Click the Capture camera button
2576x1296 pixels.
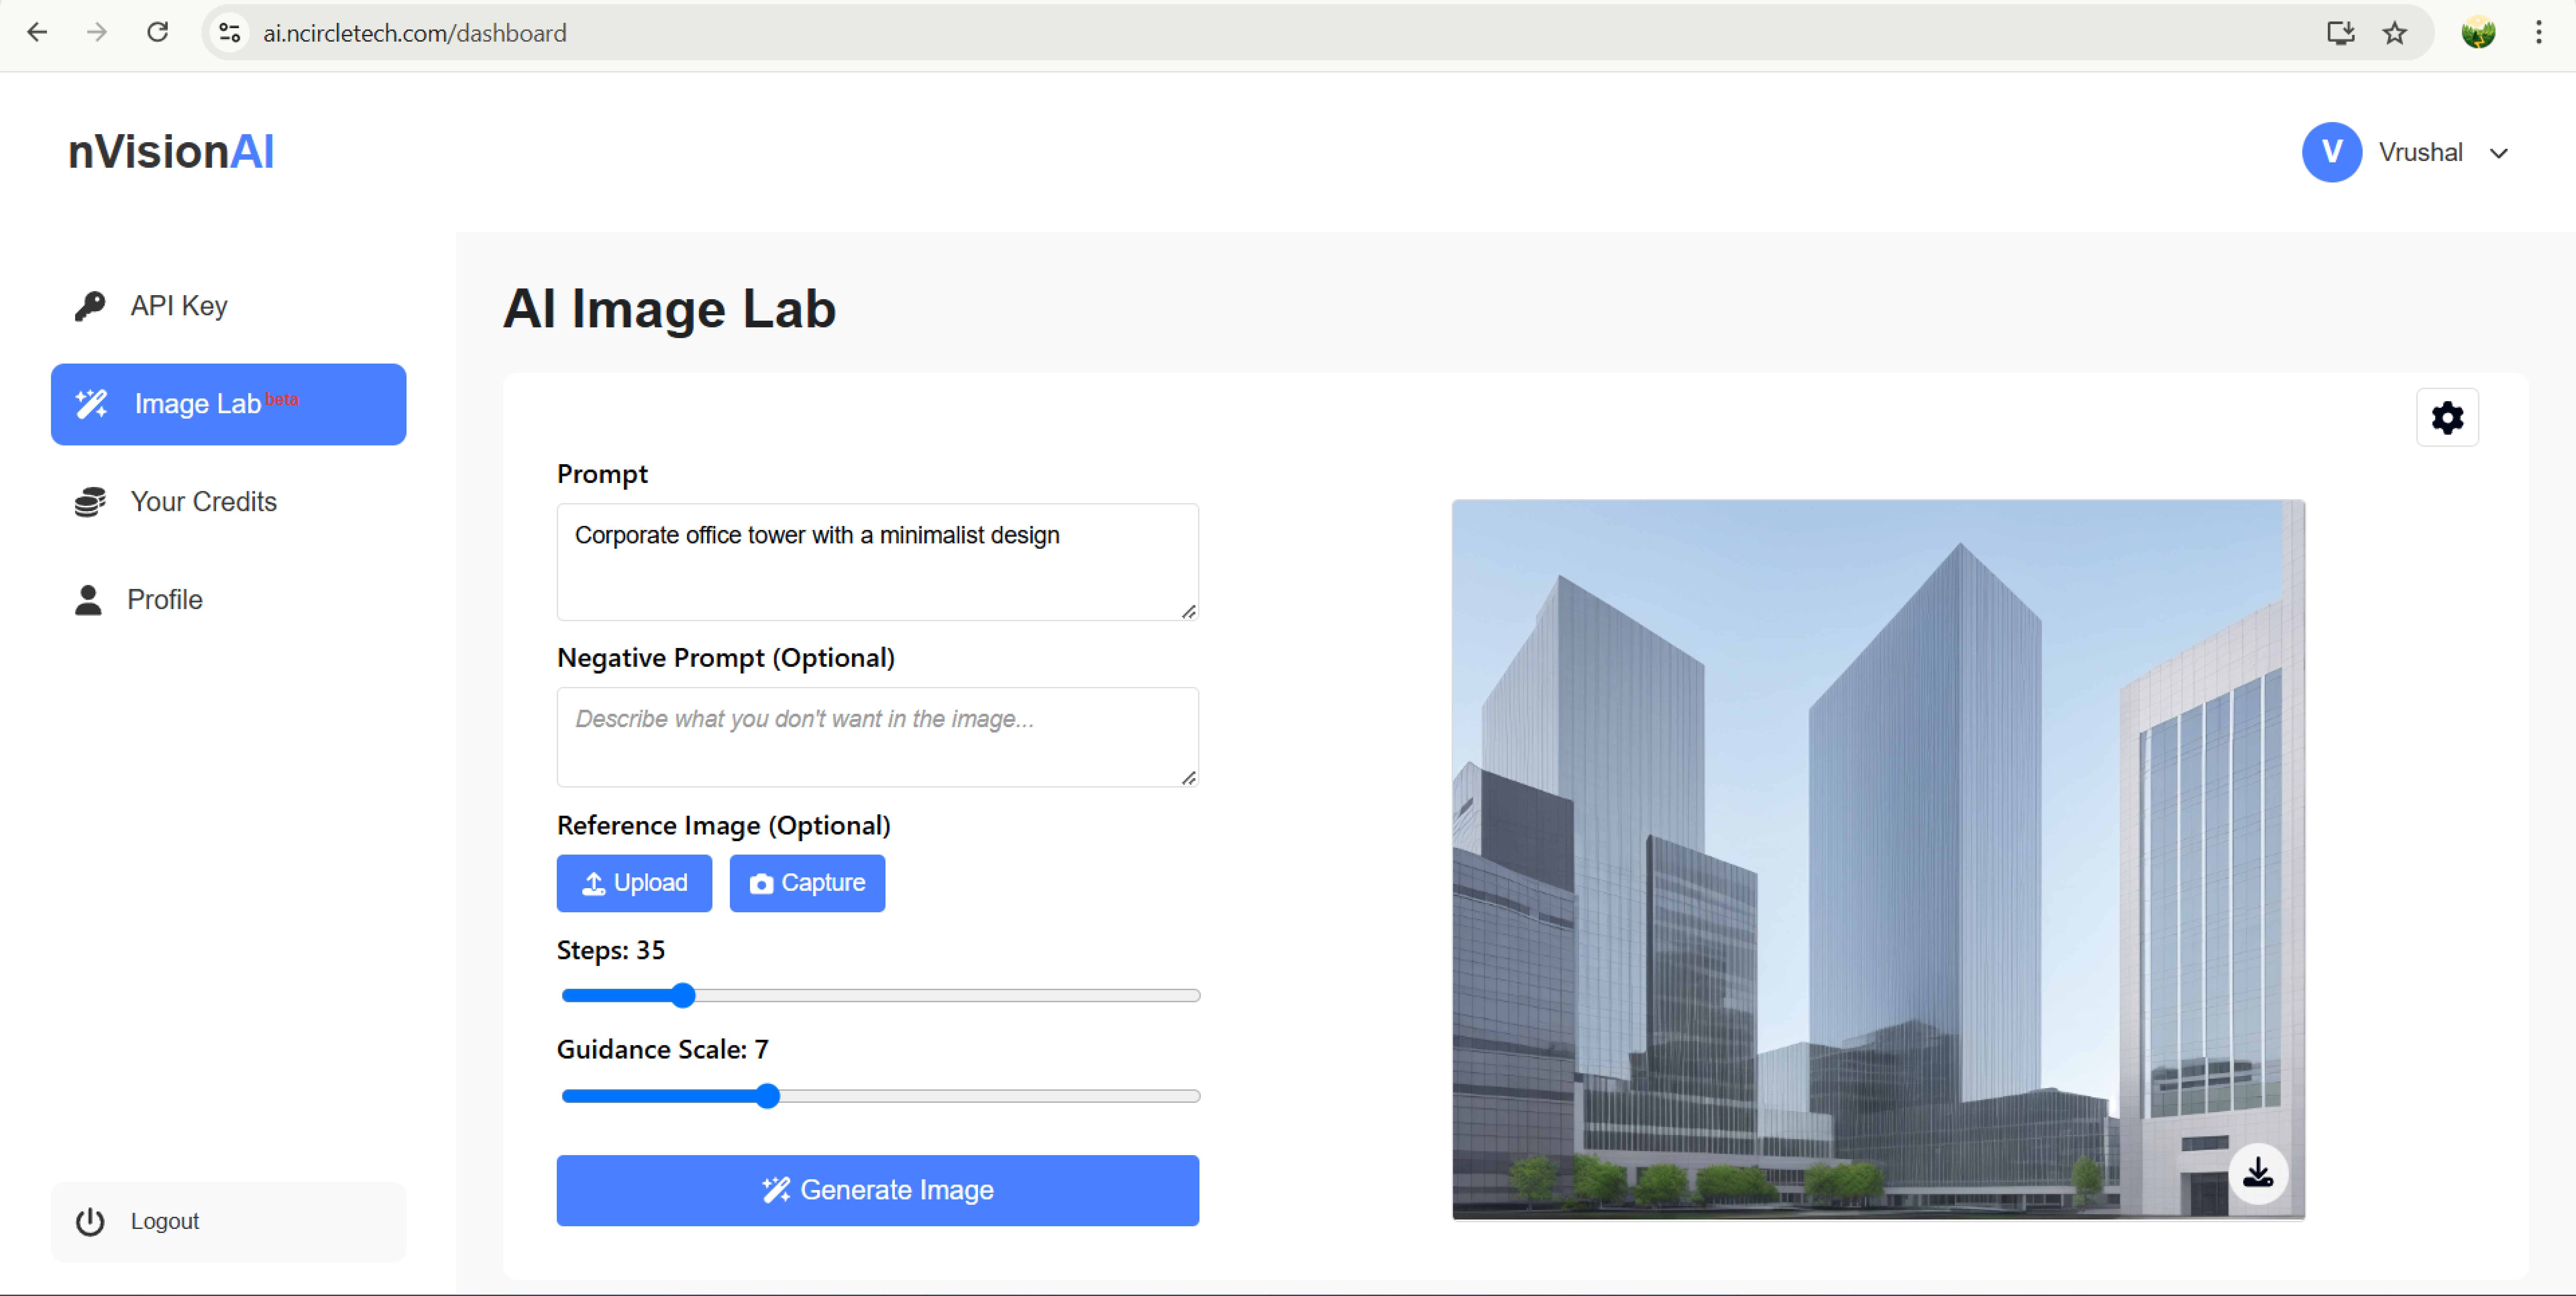(807, 883)
